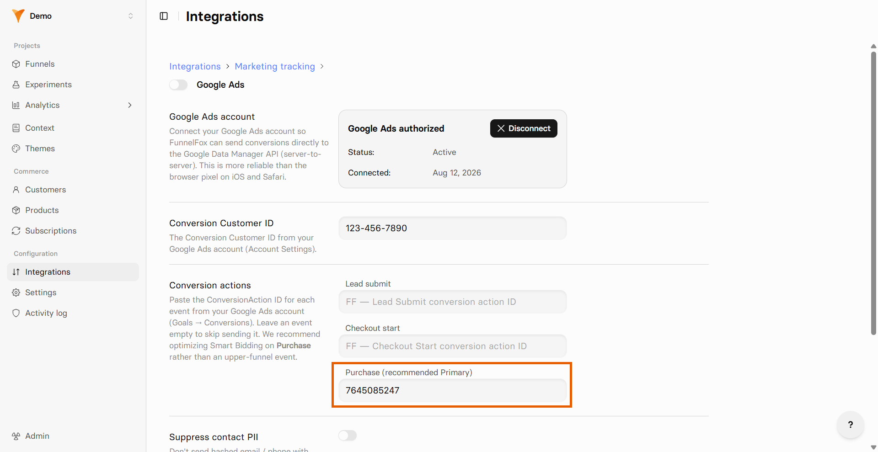The height and width of the screenshot is (452, 878).
Task: Click the Themes palette icon
Action: (x=16, y=149)
